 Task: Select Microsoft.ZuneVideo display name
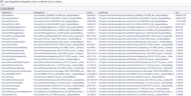[9, 45]
